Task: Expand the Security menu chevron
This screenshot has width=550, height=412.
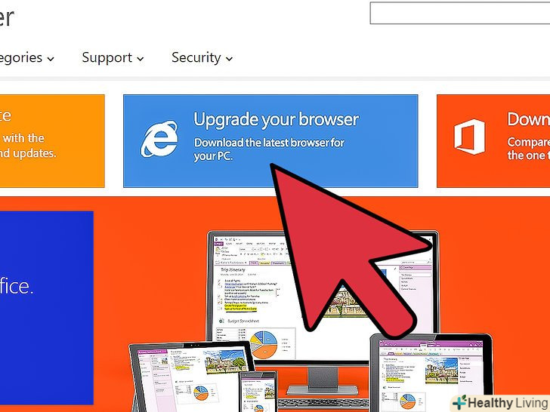Action: pos(229,59)
